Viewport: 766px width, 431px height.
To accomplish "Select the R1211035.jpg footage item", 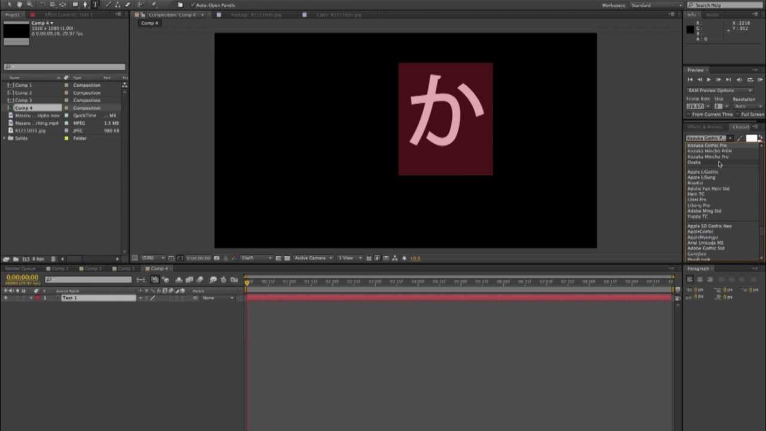I will click(31, 130).
